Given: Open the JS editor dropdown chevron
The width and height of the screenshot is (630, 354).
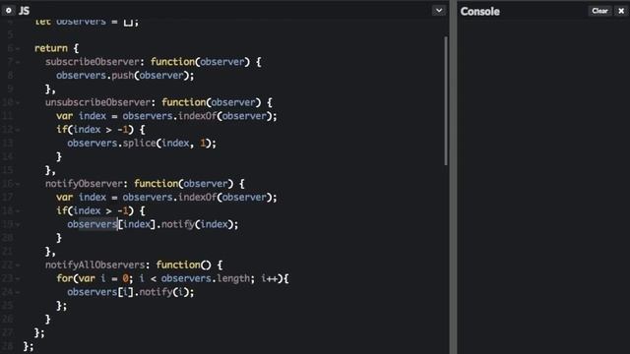Looking at the screenshot, I should tap(439, 11).
